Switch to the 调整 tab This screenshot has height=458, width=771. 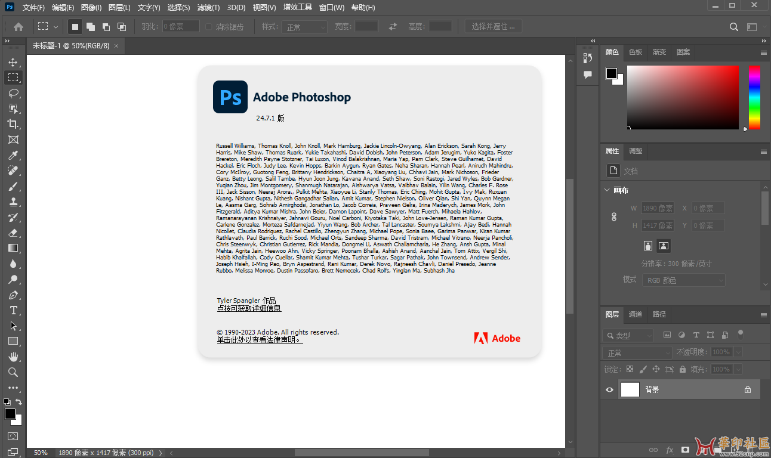click(x=636, y=151)
